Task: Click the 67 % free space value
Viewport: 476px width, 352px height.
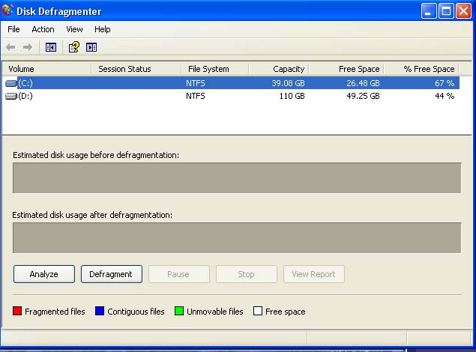Action: coord(445,83)
